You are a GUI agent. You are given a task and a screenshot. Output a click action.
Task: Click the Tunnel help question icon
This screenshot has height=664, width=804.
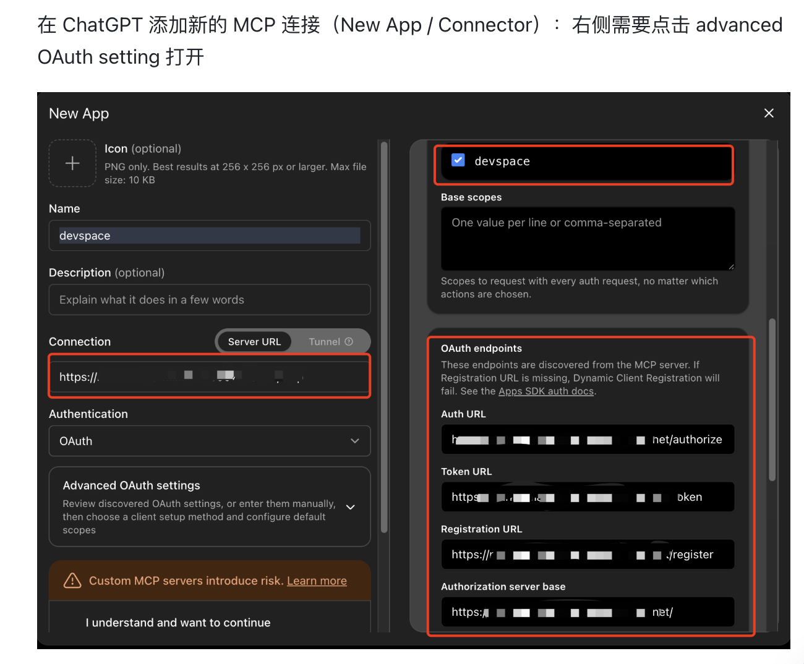coord(349,342)
